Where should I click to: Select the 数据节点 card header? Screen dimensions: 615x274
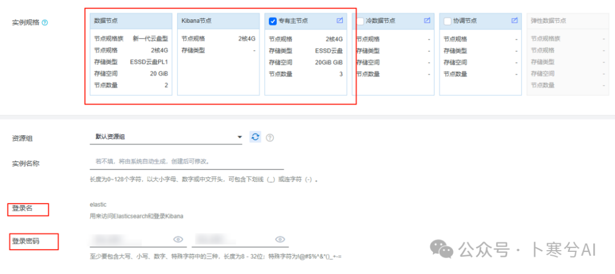point(131,20)
